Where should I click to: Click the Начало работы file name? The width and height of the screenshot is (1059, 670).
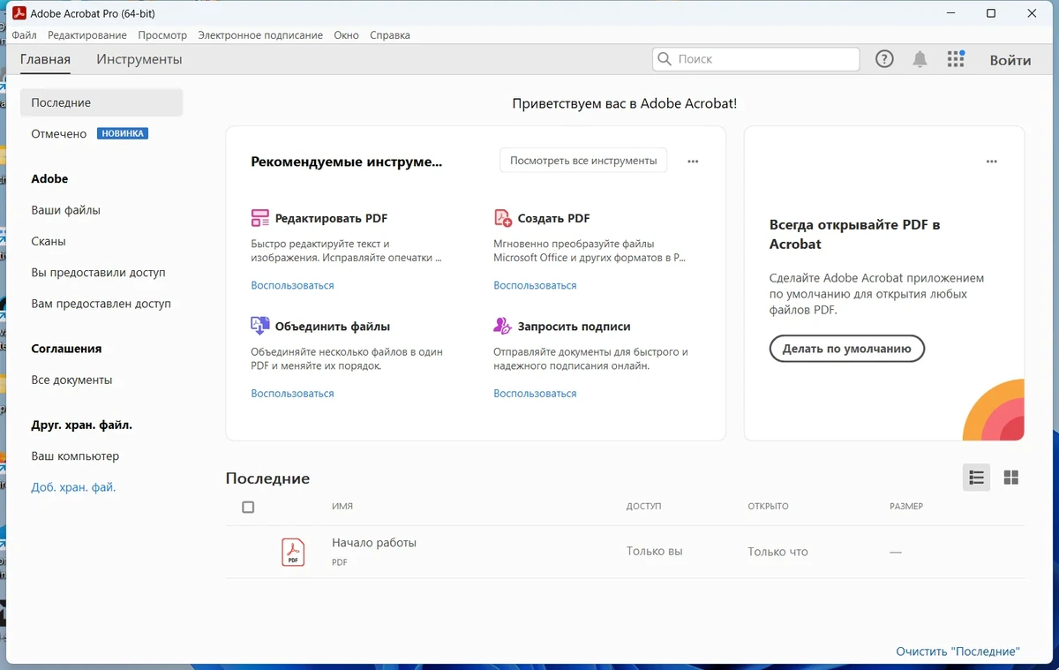(x=374, y=543)
